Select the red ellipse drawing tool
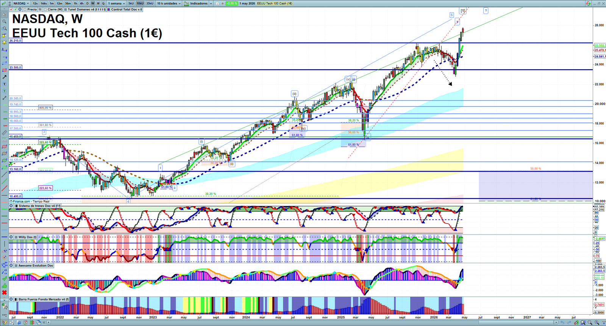The width and height of the screenshot is (606, 326). tap(5, 146)
